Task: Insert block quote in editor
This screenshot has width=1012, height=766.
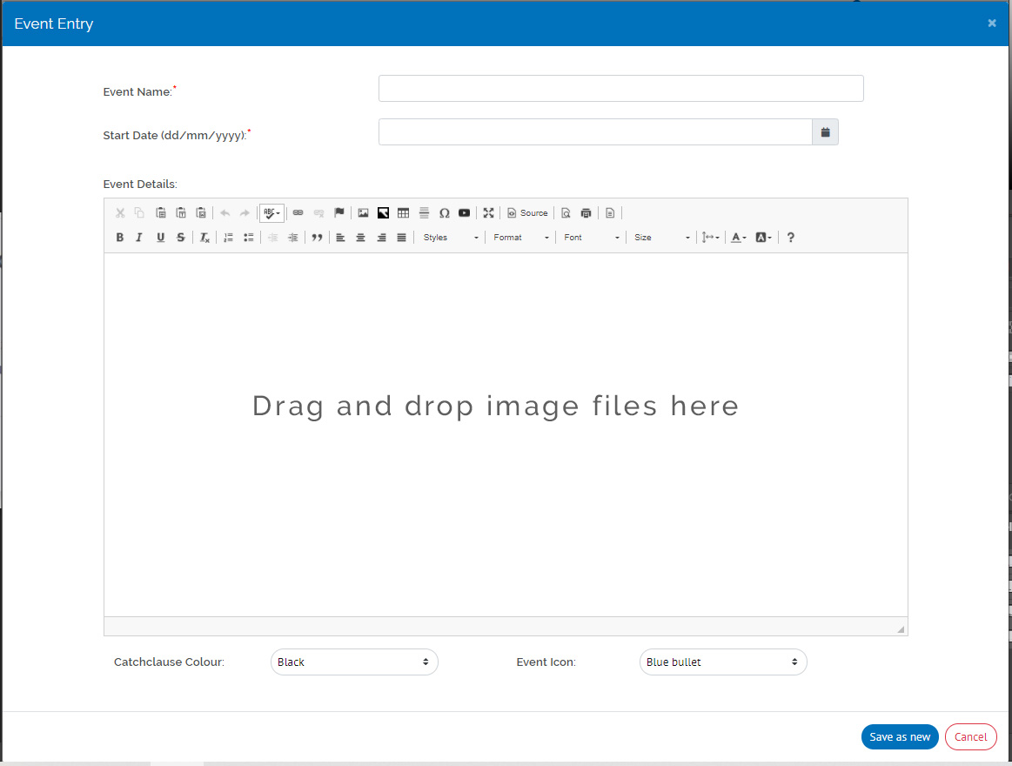Action: 317,238
